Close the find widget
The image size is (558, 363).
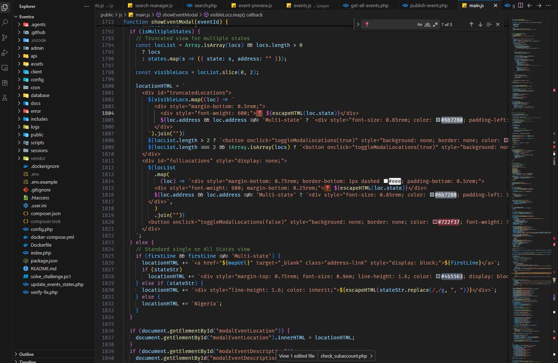tap(498, 24)
